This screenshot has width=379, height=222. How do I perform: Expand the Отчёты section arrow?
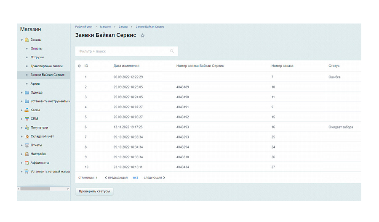click(x=21, y=145)
